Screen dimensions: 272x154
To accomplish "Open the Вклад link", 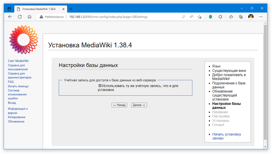I will tap(12, 103).
